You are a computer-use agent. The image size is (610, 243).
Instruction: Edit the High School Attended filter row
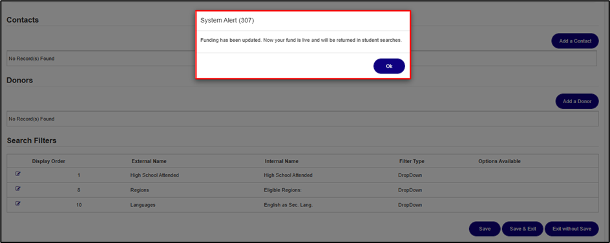tap(18, 174)
